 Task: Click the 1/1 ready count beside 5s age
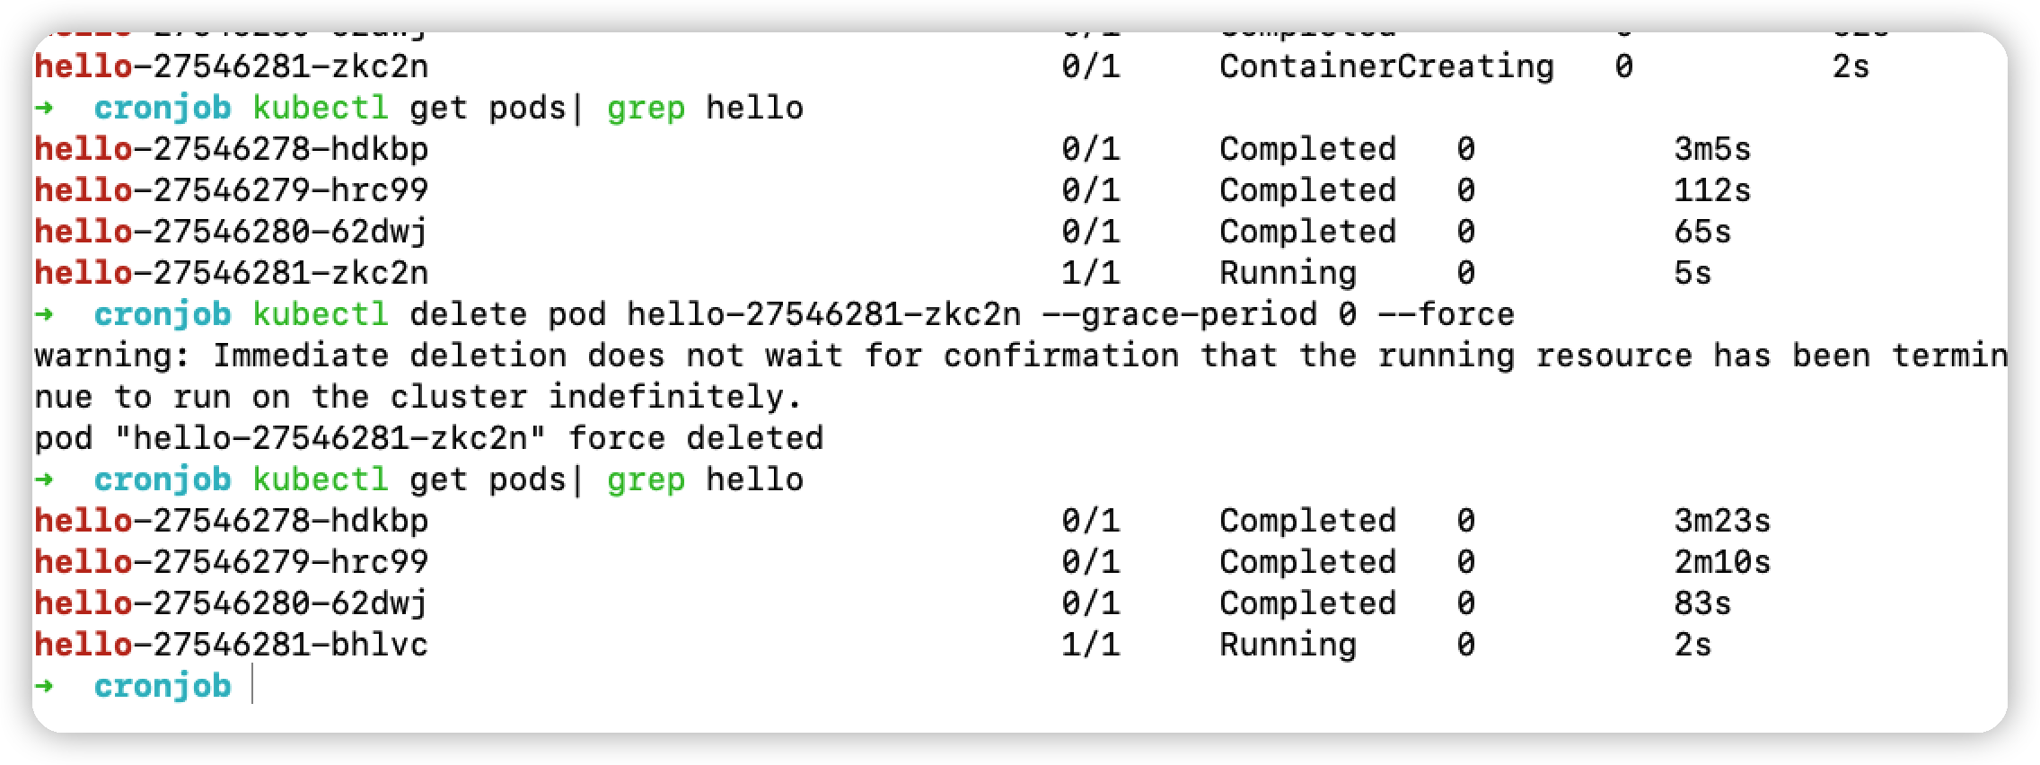[1090, 273]
